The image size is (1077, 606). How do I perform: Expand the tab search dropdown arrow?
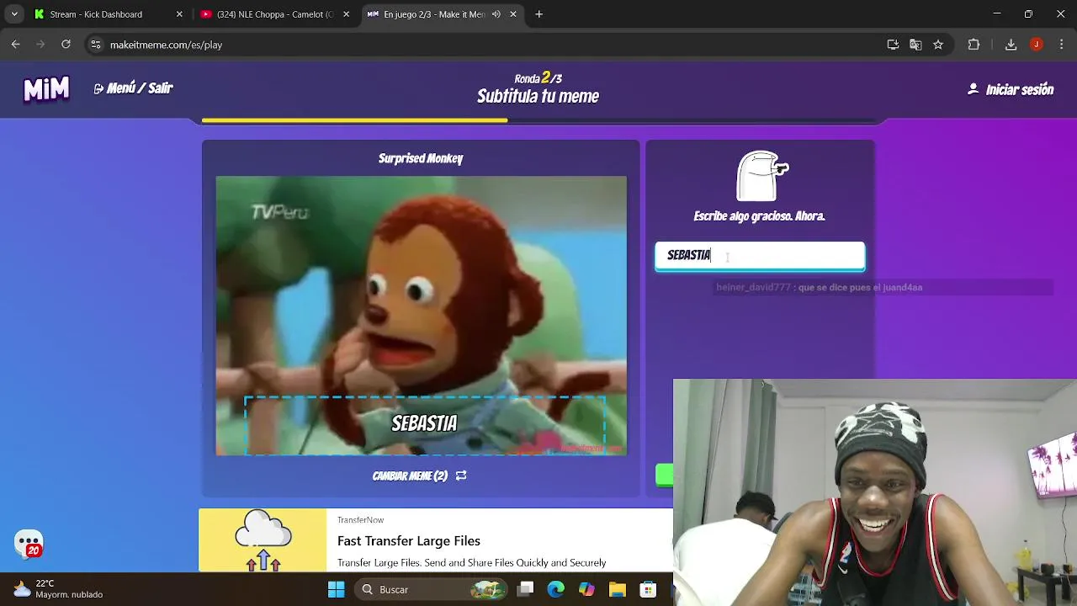(14, 14)
